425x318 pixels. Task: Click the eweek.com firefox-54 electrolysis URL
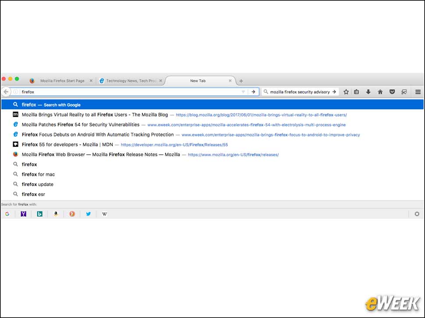[246, 125]
